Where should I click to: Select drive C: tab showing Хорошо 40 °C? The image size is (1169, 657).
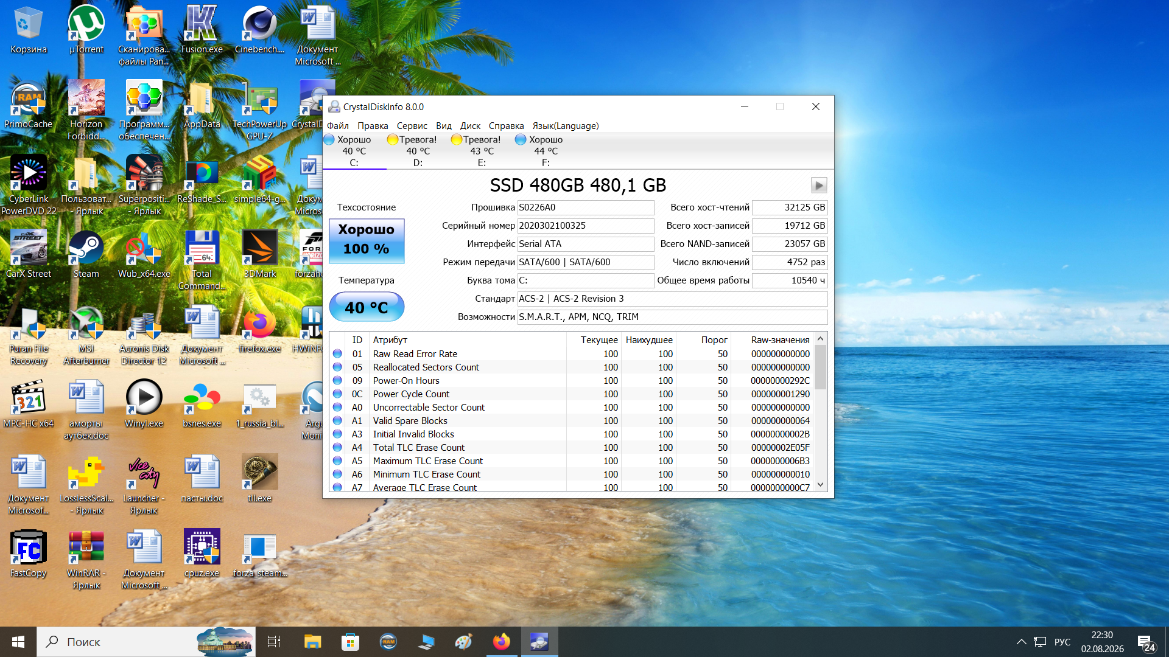(354, 151)
